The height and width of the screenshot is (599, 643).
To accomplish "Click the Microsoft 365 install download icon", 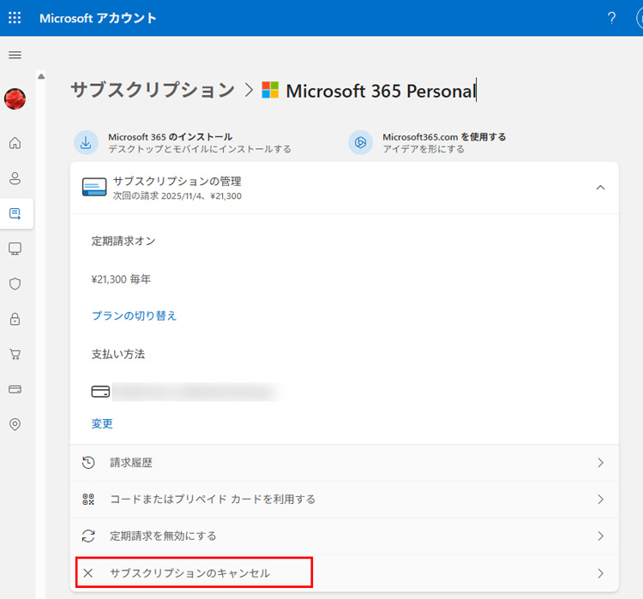I will (86, 142).
